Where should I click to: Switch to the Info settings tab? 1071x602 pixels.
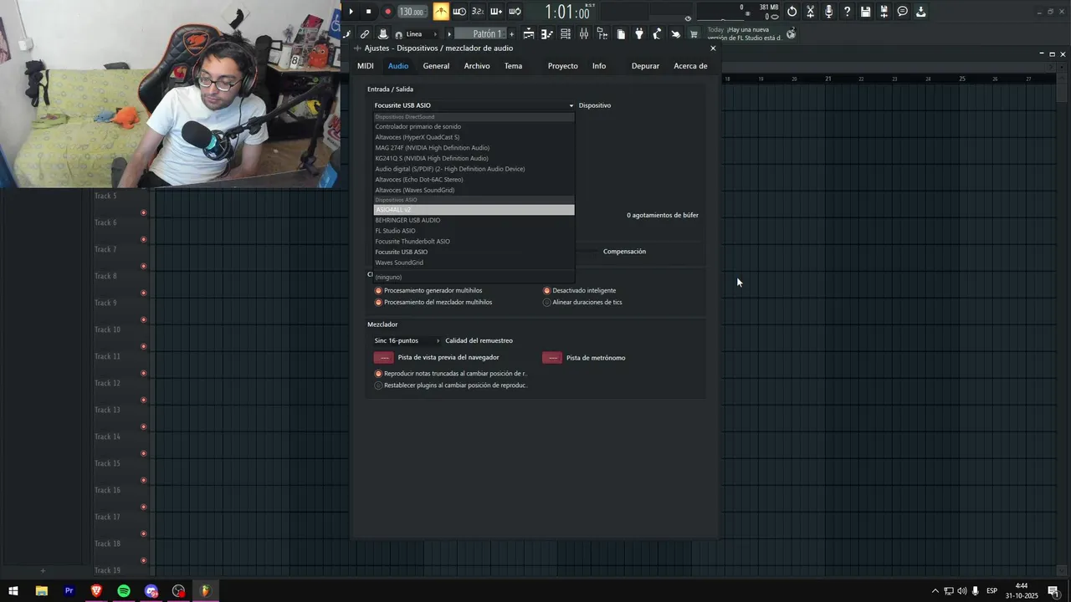point(599,66)
